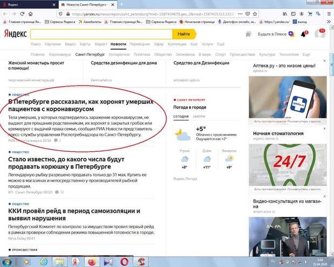The height and width of the screenshot is (267, 334).
Task: Close the Видео-консультация ad
Action: 324,196
